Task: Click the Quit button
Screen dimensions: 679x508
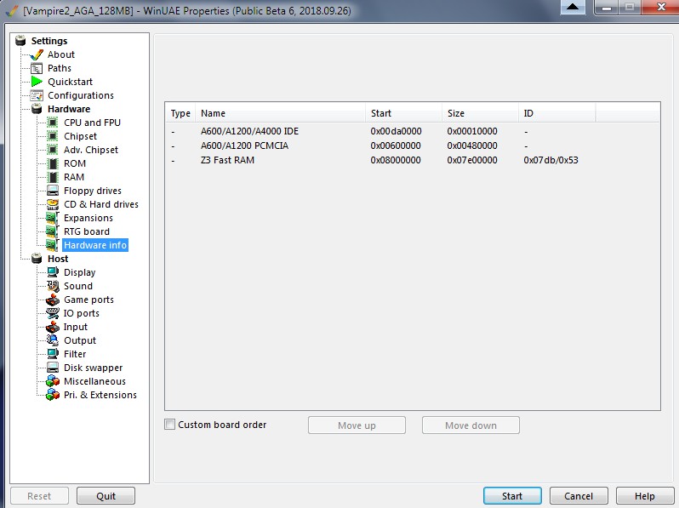Action: point(106,496)
